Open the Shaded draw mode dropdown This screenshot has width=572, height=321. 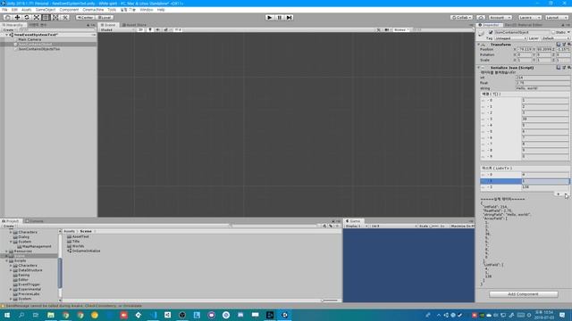point(117,29)
